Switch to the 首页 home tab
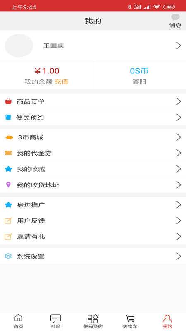The image size is (186, 331). tap(19, 321)
